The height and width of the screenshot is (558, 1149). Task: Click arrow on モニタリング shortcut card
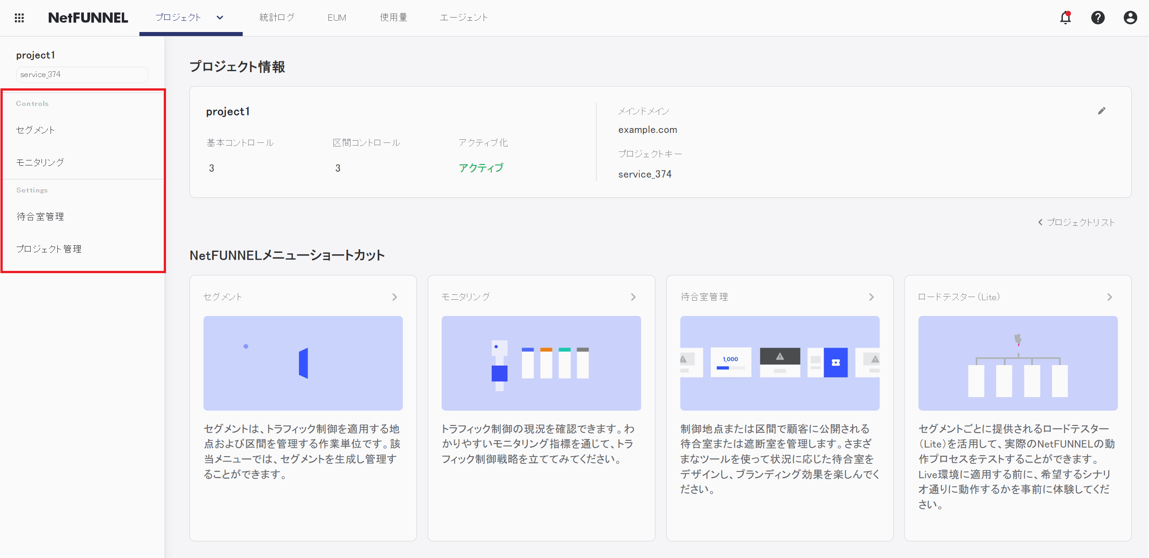click(x=633, y=297)
